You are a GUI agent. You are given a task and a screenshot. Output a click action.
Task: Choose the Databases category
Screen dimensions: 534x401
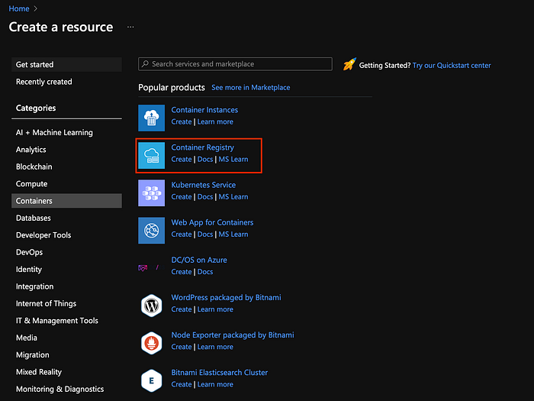pos(67,218)
